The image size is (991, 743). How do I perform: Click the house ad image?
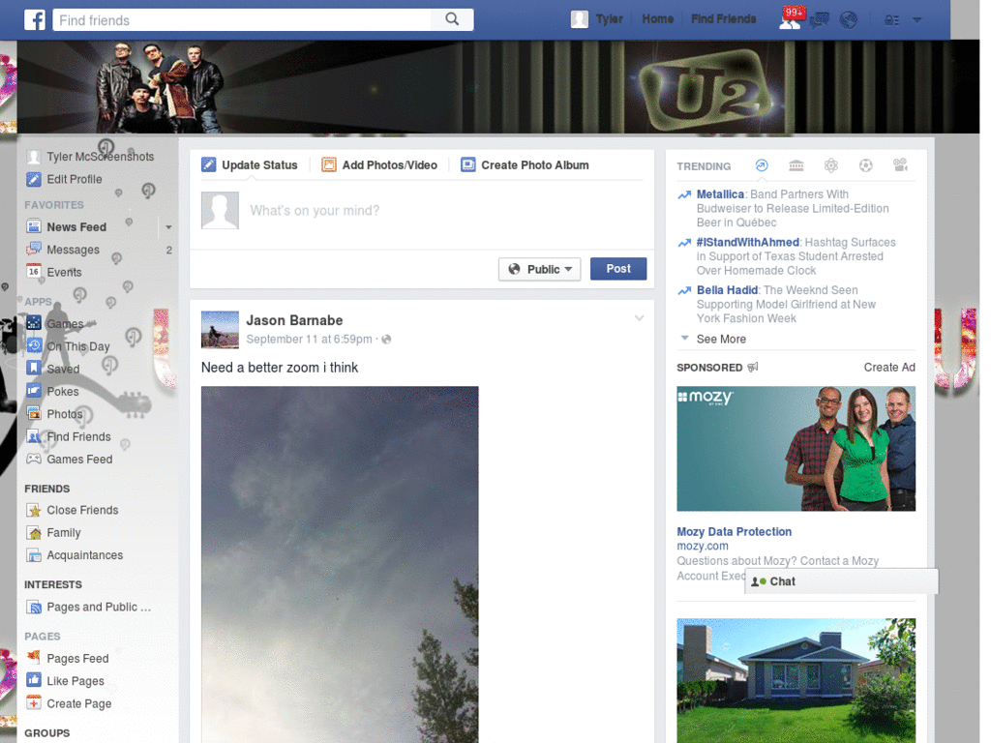coord(796,680)
